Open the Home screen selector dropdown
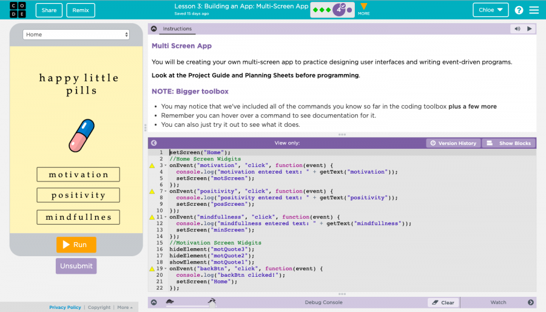The height and width of the screenshot is (312, 546). coord(76,35)
